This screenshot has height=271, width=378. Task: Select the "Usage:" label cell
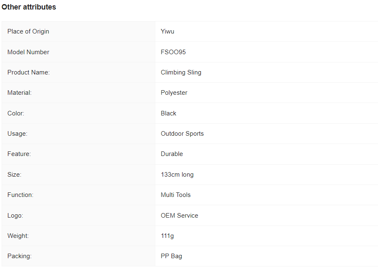tap(17, 134)
